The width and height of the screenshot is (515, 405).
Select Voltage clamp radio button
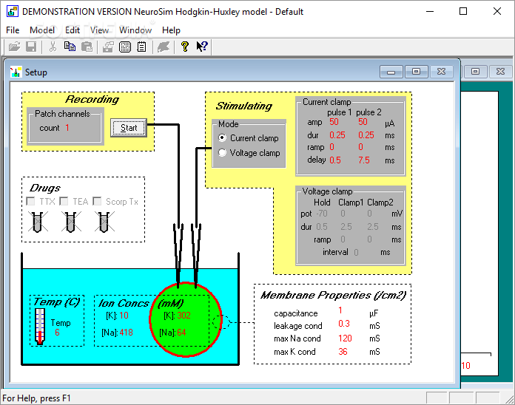tap(223, 153)
